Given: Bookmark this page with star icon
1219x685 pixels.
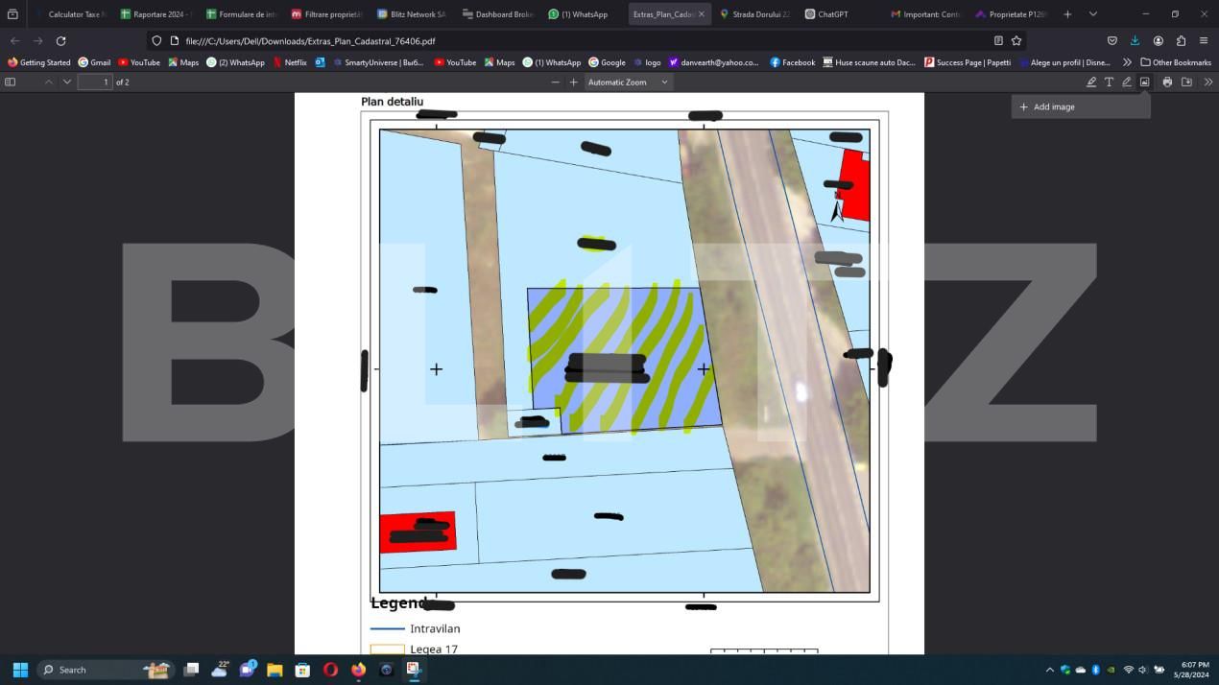Looking at the screenshot, I should 1016,41.
